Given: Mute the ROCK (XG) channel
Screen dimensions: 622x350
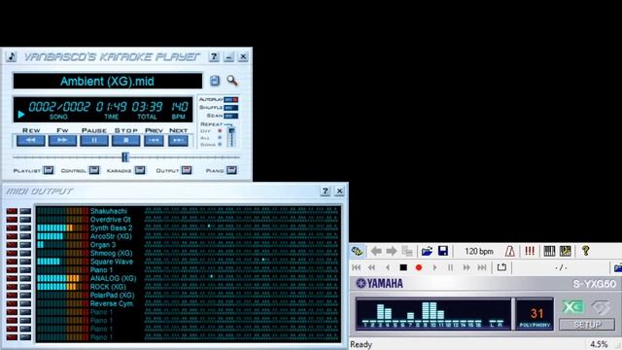Looking at the screenshot, I should (12, 287).
